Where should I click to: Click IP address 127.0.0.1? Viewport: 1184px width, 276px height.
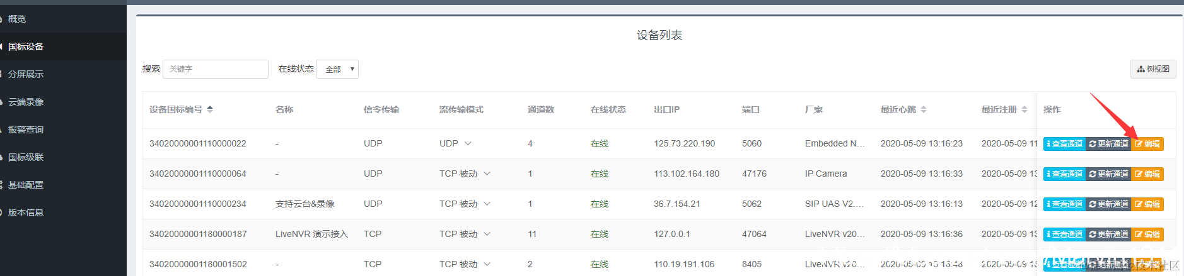pos(672,234)
